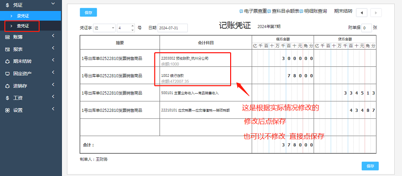Image resolution: width=402 pixels, height=176 pixels.
Task: Click the debit amount 78000 in 银行存款 row
Action: (x=300, y=76)
